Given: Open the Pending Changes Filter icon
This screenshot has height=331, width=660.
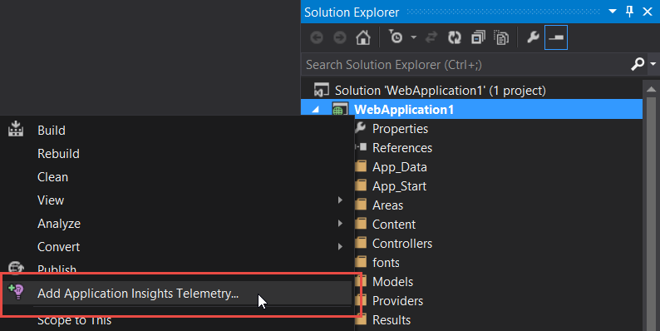Looking at the screenshot, I should point(396,37).
